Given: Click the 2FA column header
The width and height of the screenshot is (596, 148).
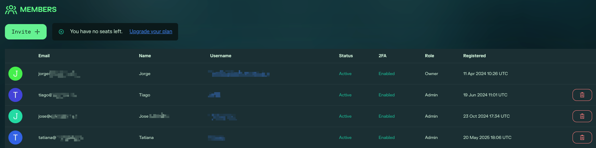Looking at the screenshot, I should 382,56.
